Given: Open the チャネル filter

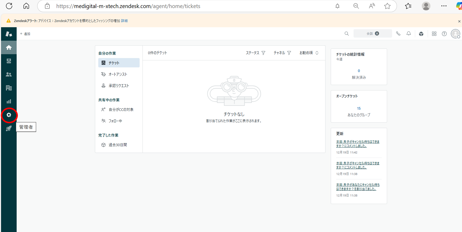Looking at the screenshot, I should [x=282, y=53].
